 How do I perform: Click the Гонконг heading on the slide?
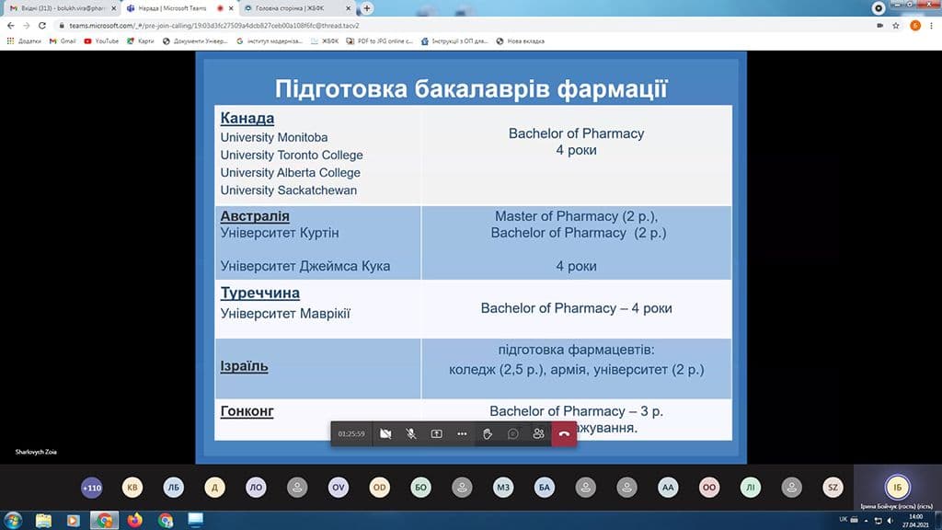coord(247,411)
